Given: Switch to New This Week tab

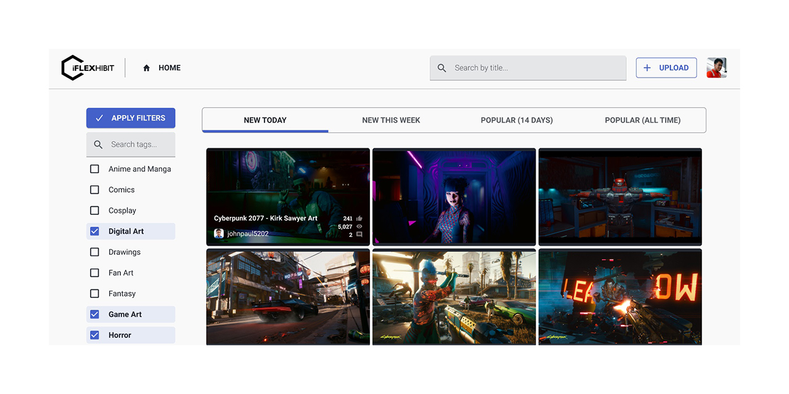Looking at the screenshot, I should tap(391, 120).
